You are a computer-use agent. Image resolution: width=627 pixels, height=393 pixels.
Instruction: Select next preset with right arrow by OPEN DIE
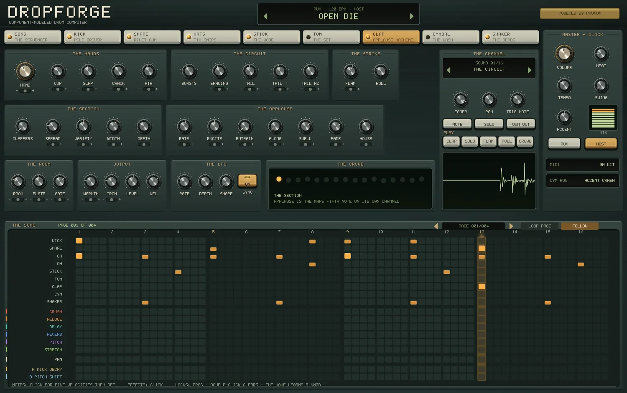tap(412, 16)
